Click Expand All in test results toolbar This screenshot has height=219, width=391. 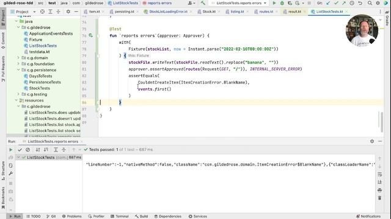(56, 150)
